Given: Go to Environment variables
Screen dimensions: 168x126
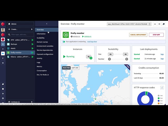Looking at the screenshot, I should click(45, 46).
